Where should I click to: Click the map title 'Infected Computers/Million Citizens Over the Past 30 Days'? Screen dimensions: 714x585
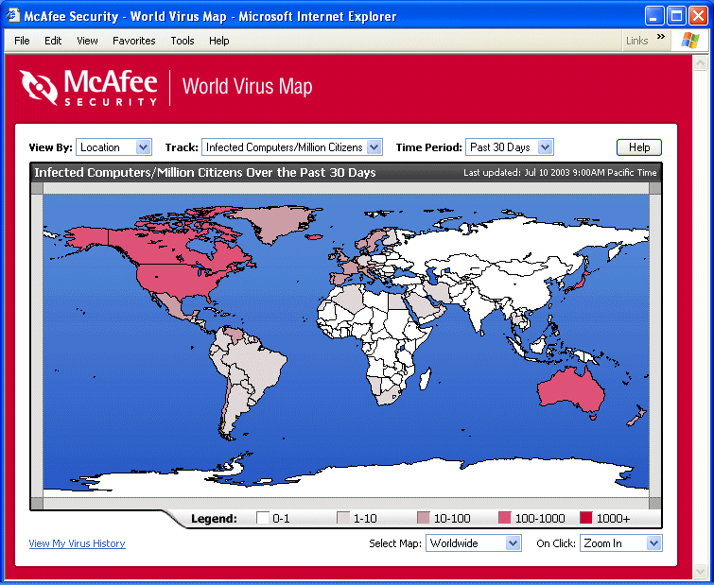pos(205,172)
